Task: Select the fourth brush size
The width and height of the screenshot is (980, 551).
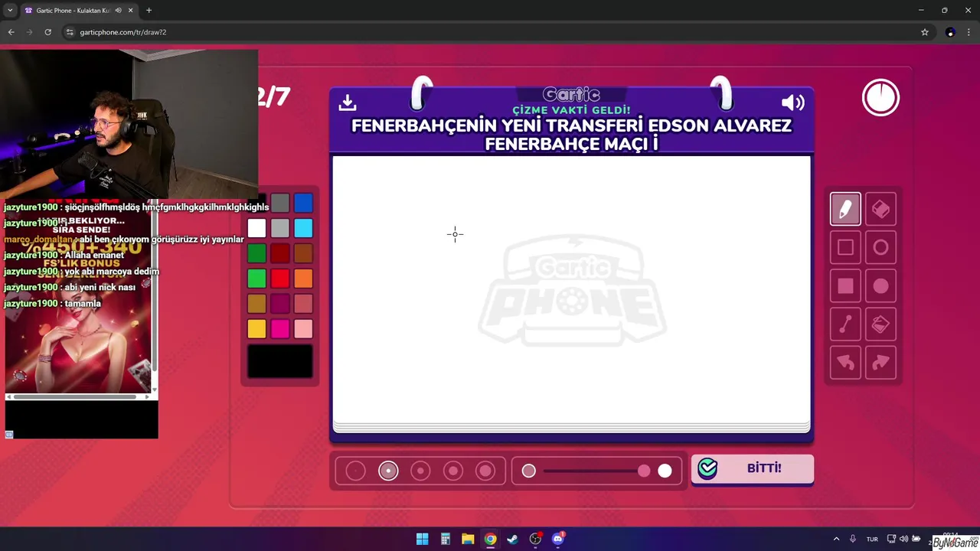Action: coord(453,471)
